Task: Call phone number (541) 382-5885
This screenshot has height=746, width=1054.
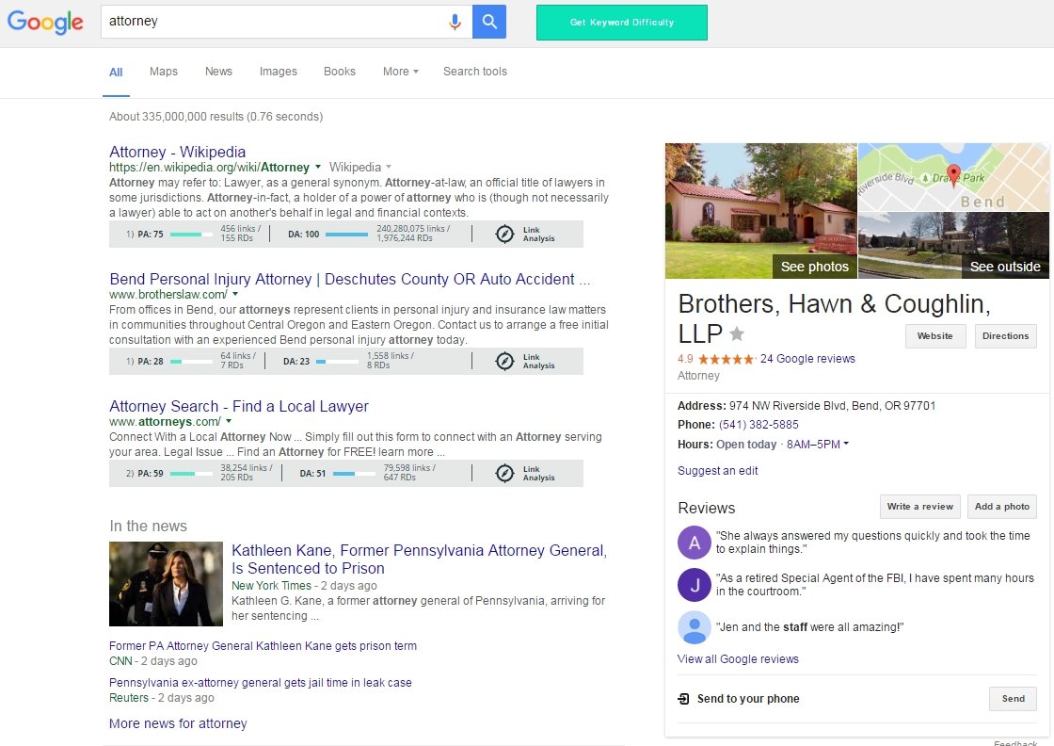Action: point(759,425)
